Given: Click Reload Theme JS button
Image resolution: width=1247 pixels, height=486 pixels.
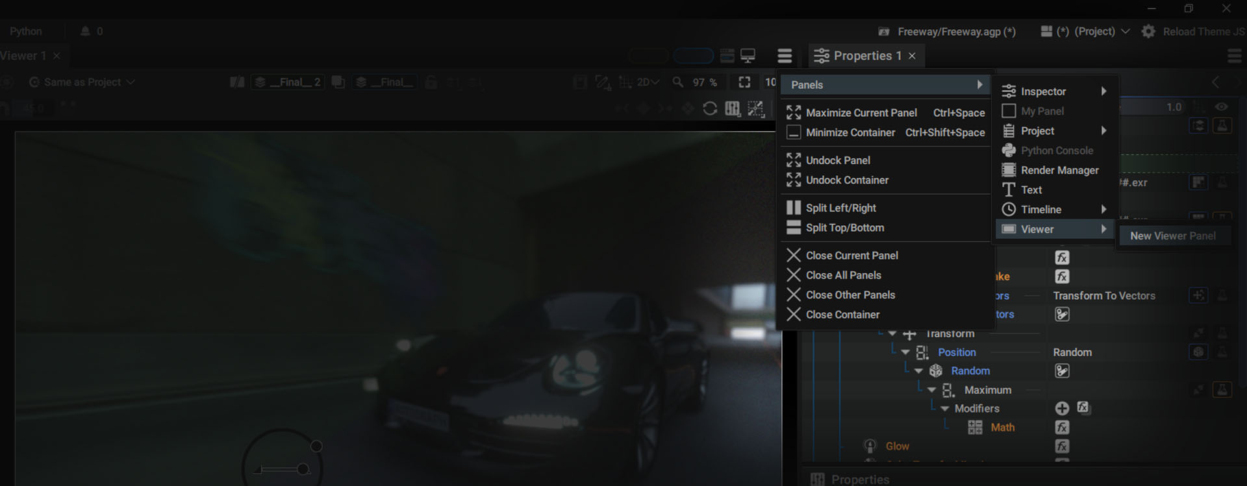Looking at the screenshot, I should (x=1203, y=31).
